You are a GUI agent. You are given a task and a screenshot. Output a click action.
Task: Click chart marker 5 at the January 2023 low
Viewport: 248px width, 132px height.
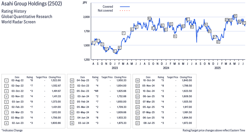pyautogui.click(x=115, y=51)
